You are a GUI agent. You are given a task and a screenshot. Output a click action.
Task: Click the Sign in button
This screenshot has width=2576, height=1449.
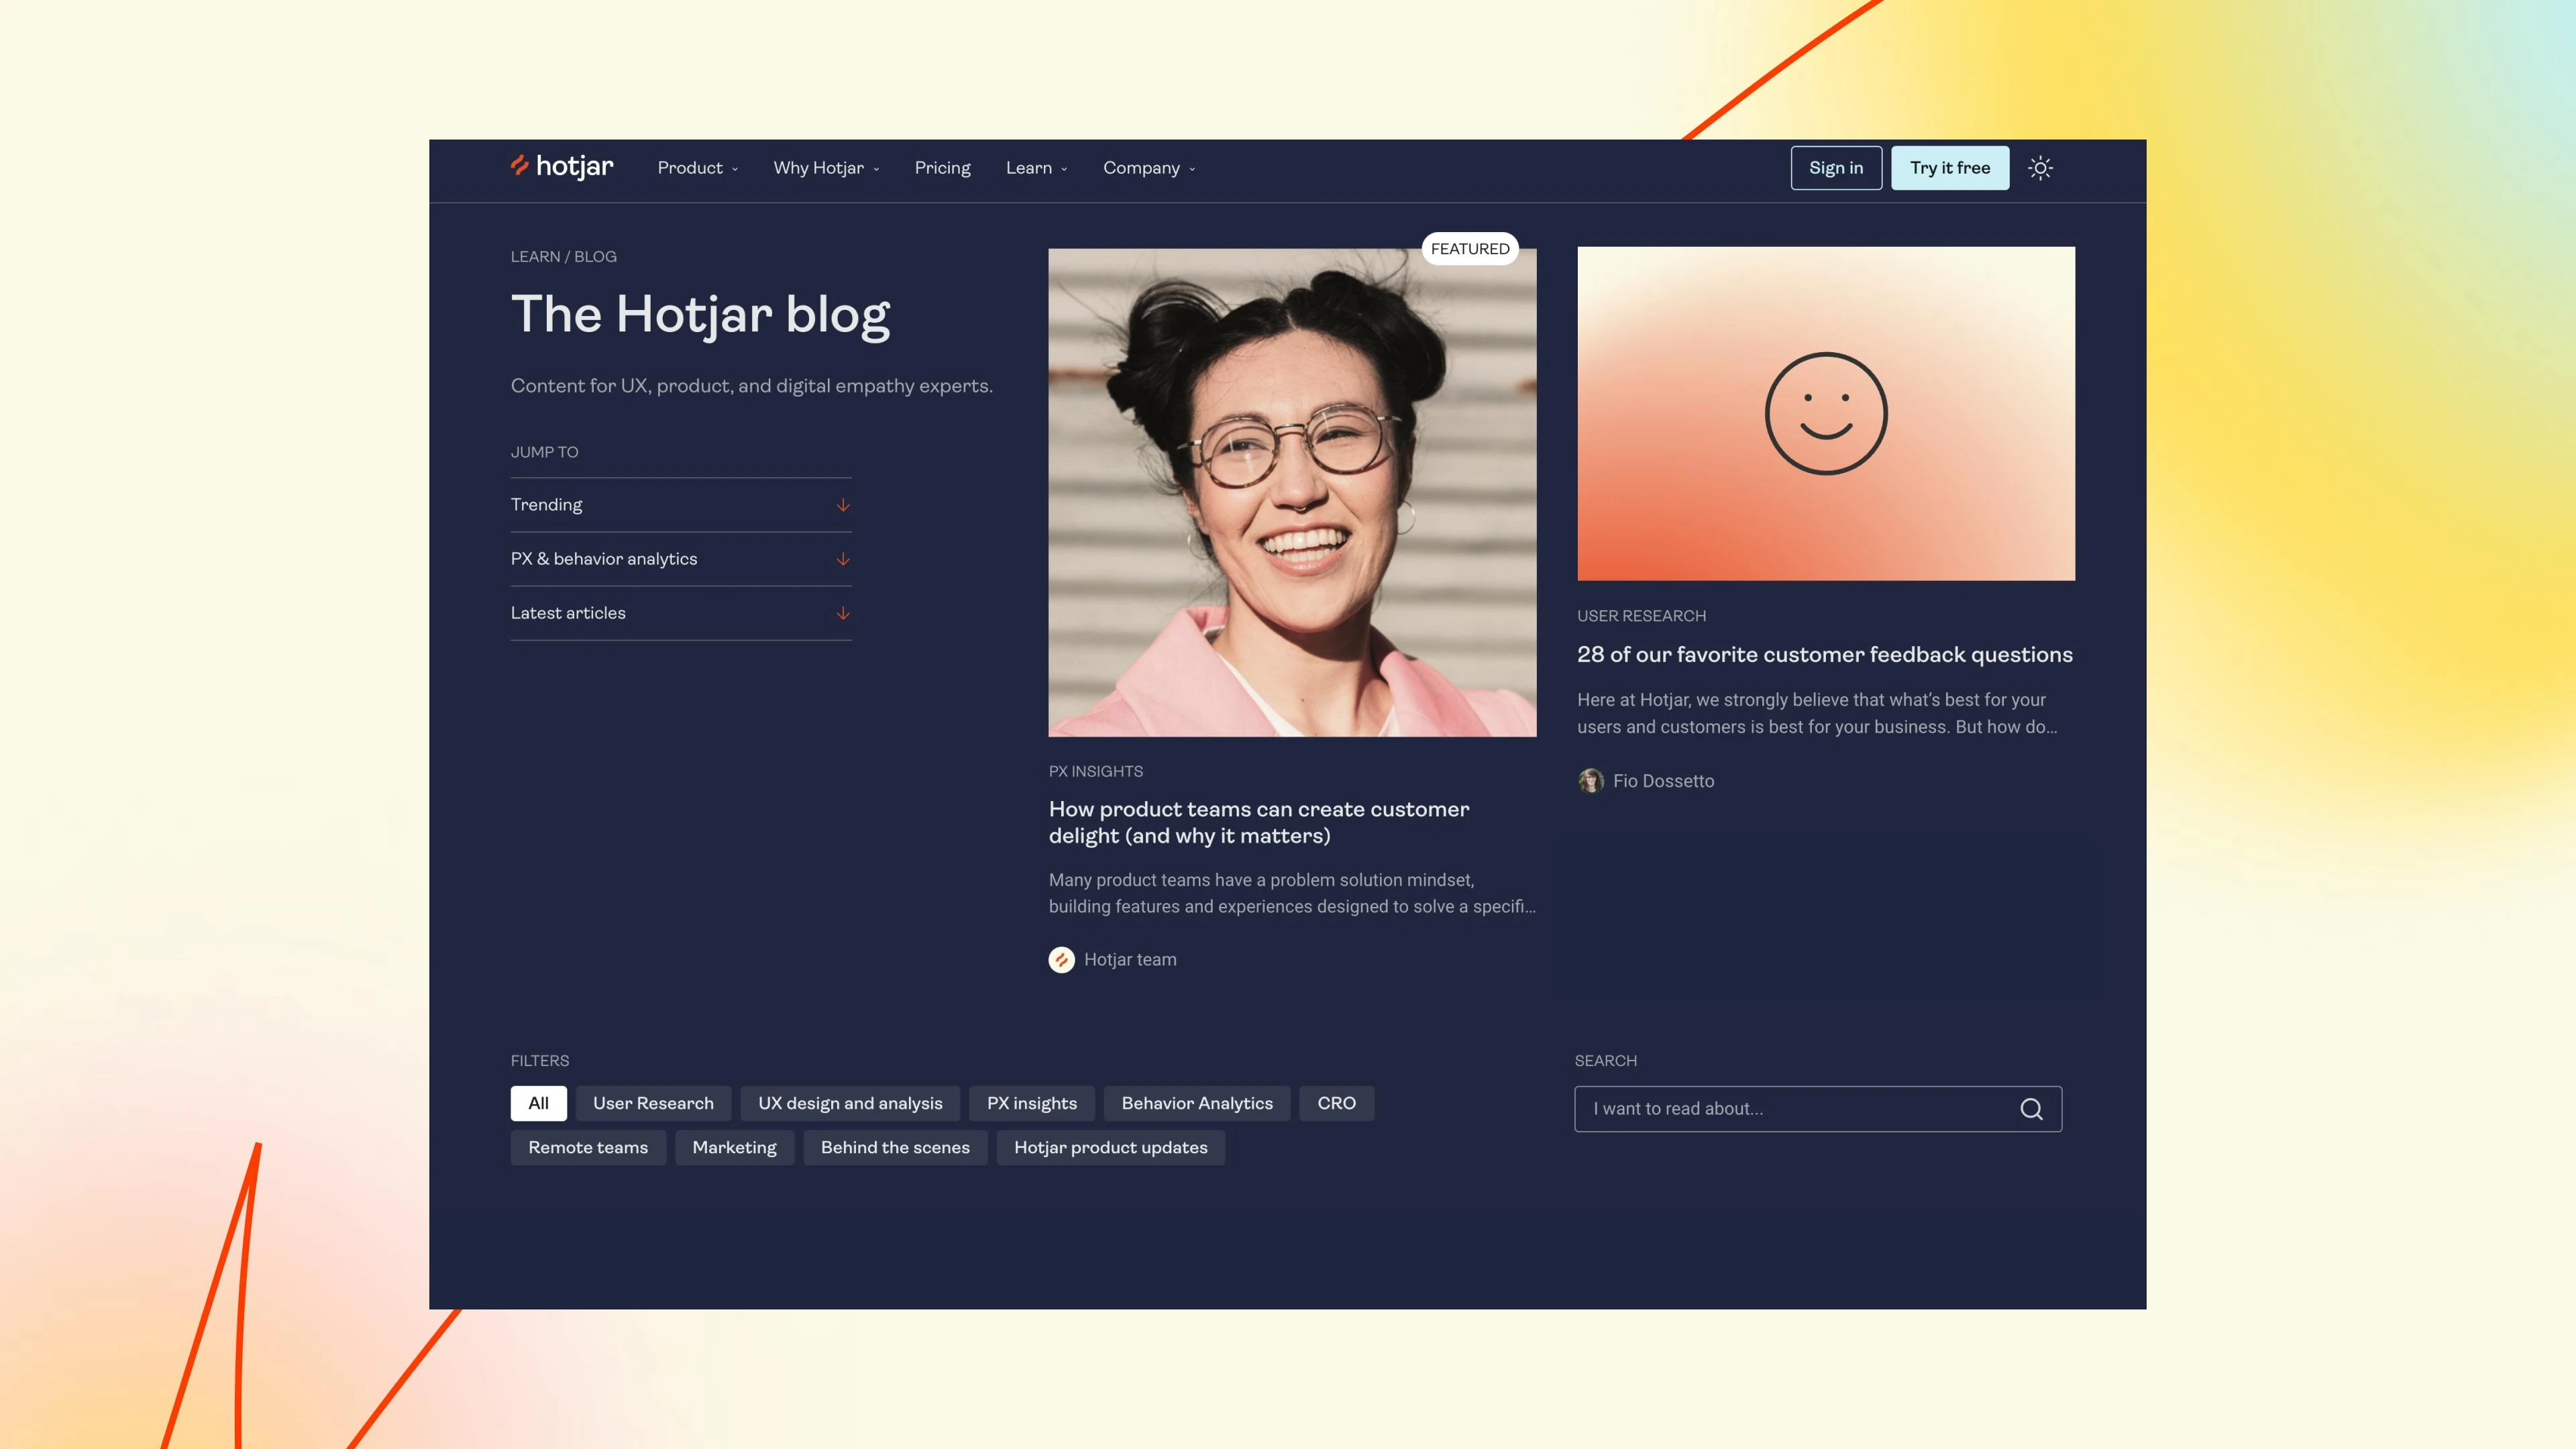click(x=1836, y=168)
